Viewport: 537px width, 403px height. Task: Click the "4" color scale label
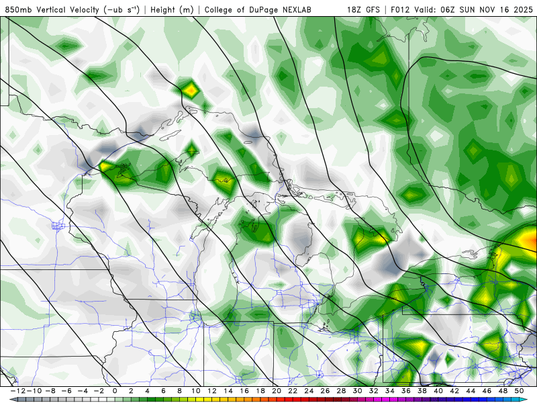tap(147, 391)
